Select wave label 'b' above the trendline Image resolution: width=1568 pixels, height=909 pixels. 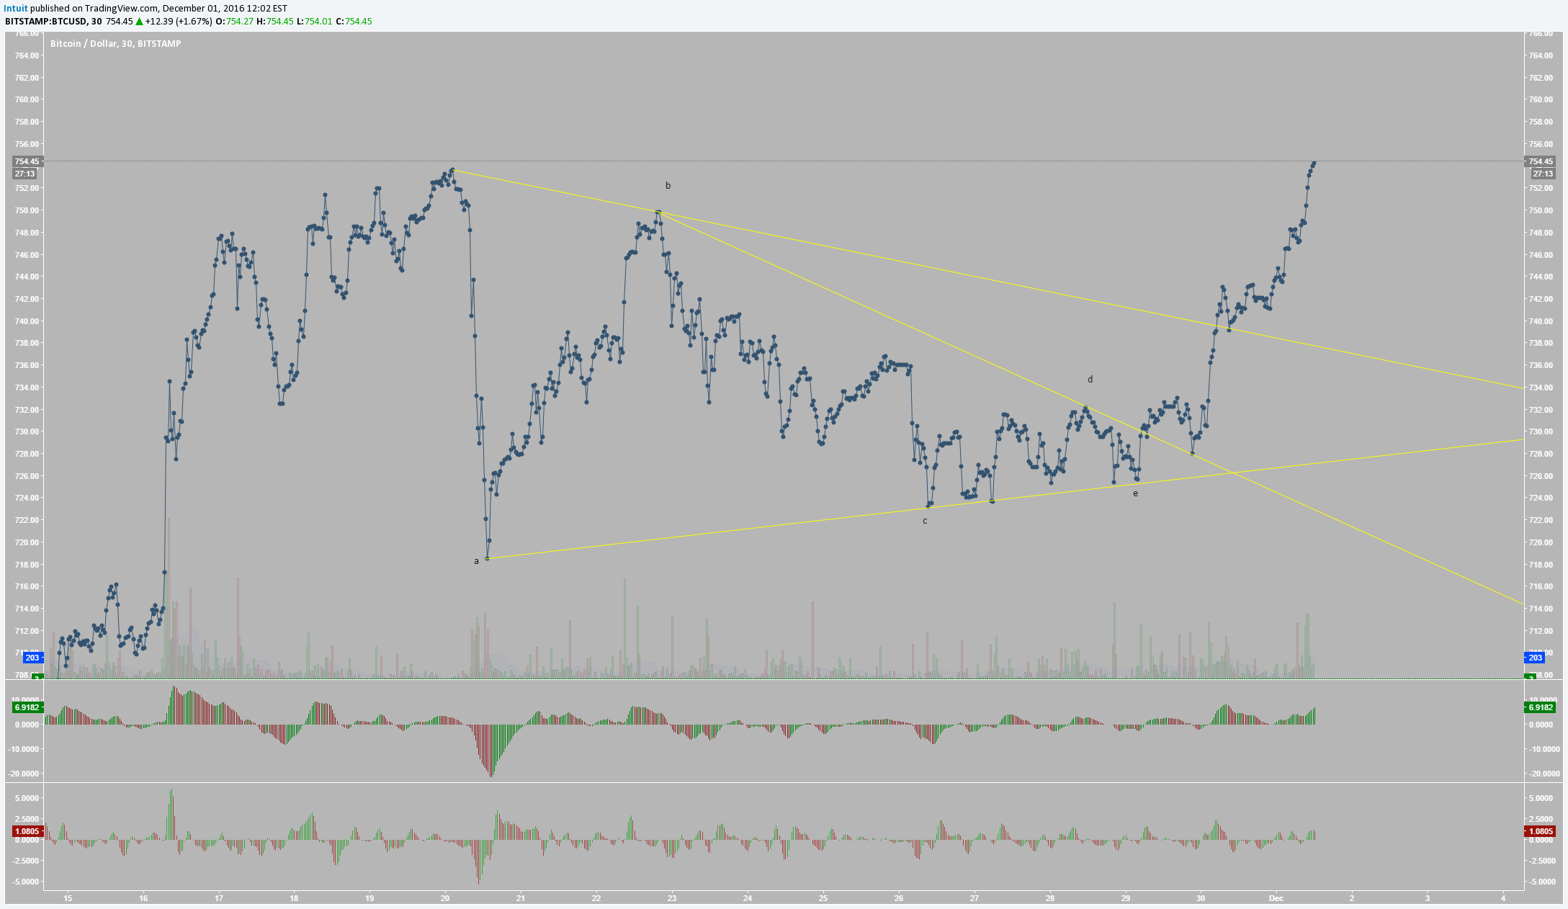point(668,186)
